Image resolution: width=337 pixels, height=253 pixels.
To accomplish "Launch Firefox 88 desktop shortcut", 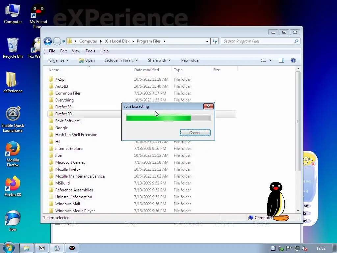I will 13,186.
